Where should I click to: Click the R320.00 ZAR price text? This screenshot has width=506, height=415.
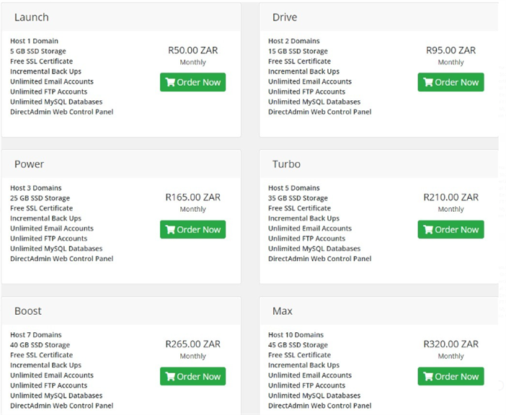pos(450,344)
